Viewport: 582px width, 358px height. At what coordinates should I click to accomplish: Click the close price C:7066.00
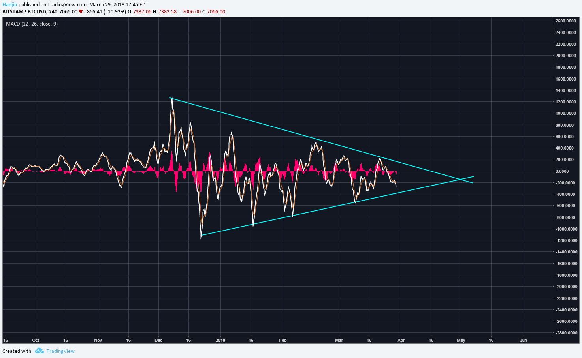pyautogui.click(x=214, y=12)
